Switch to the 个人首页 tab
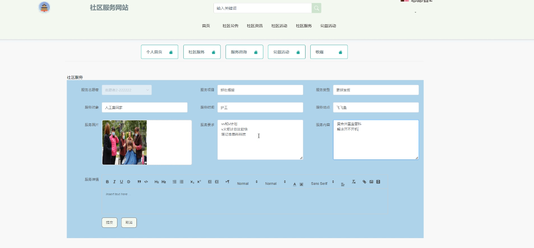 [x=160, y=52]
